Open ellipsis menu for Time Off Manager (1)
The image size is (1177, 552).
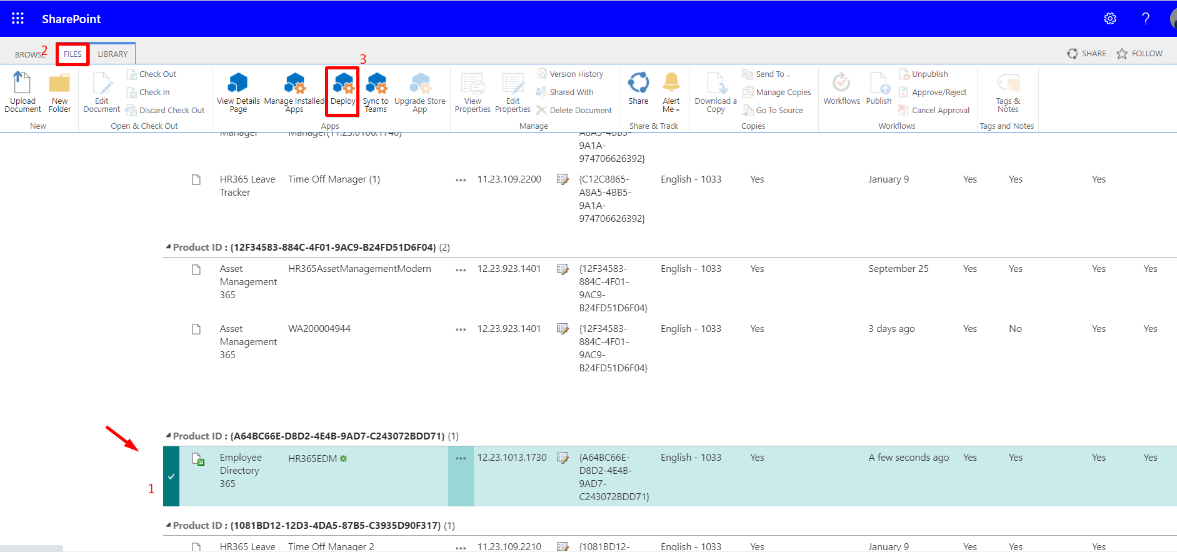[461, 180]
